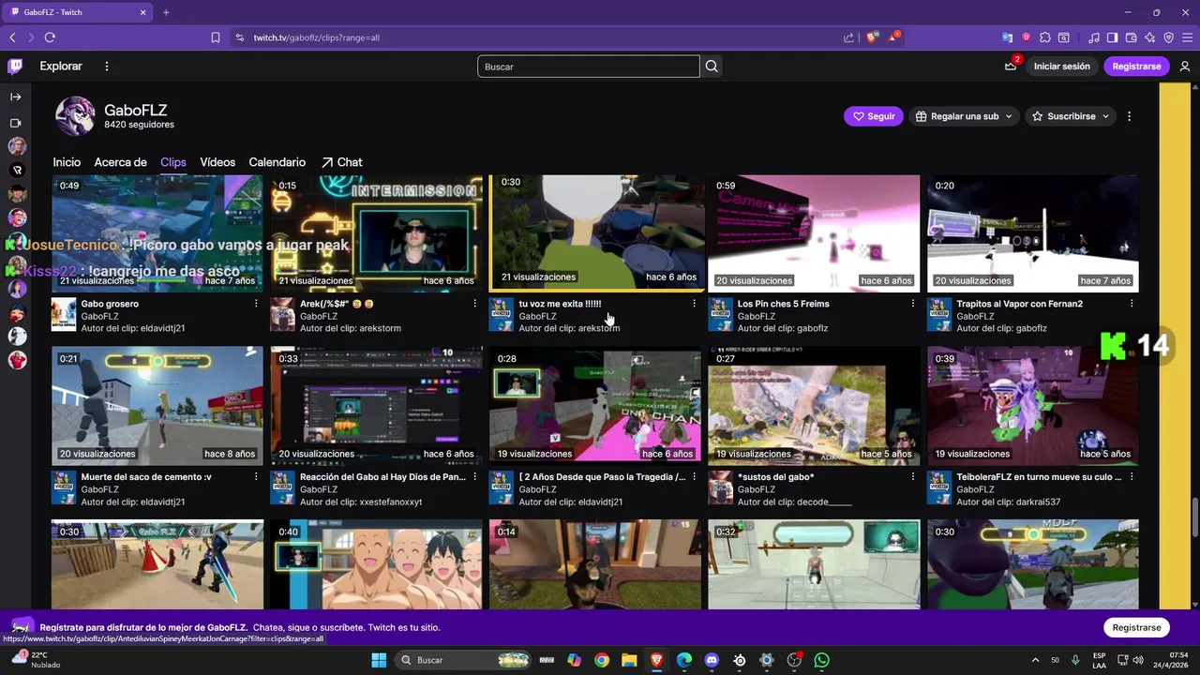This screenshot has width=1200, height=675.
Task: Click the Explorar link
Action: (x=61, y=67)
